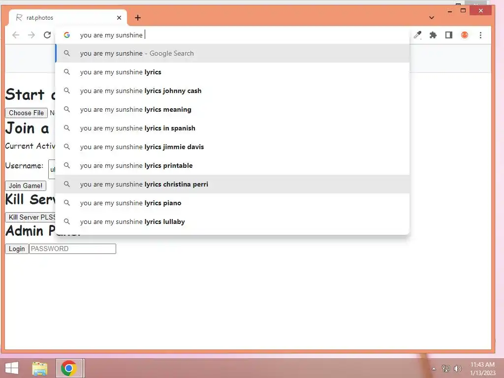Choose 'lyrics printable' suggestion
Viewport: 504px width, 378px height.
(x=233, y=165)
